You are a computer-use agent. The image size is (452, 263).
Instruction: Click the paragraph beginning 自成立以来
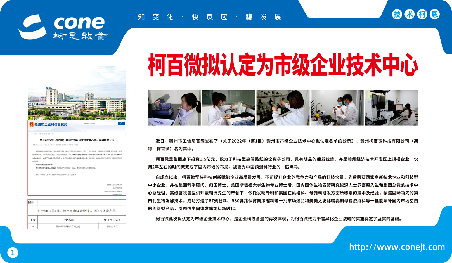(283, 193)
